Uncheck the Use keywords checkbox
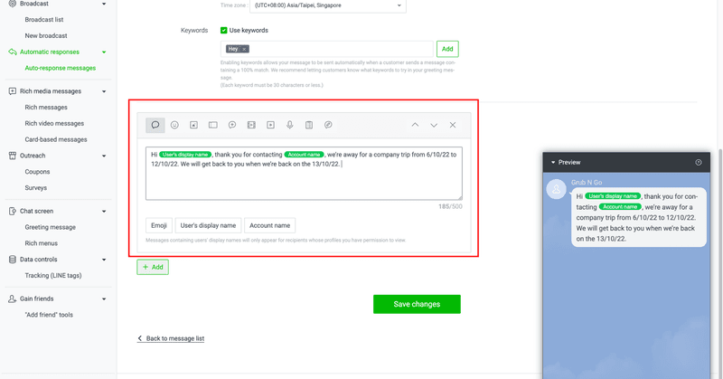 coord(223,31)
